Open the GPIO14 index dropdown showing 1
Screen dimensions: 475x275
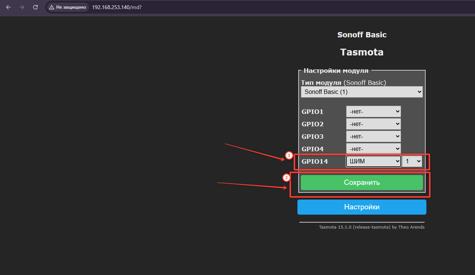point(412,161)
